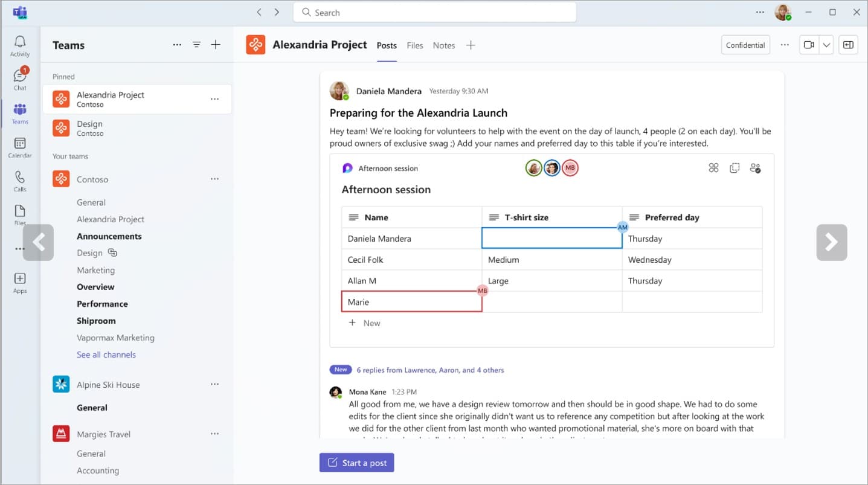Open the Calls phone icon
The width and height of the screenshot is (868, 485).
20,177
